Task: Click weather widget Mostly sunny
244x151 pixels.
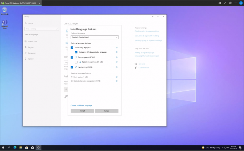Action: point(211,148)
